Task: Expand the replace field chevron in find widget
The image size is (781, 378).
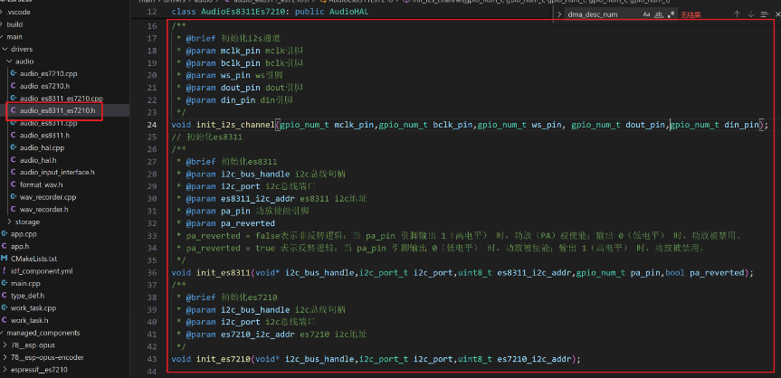Action: pyautogui.click(x=559, y=14)
